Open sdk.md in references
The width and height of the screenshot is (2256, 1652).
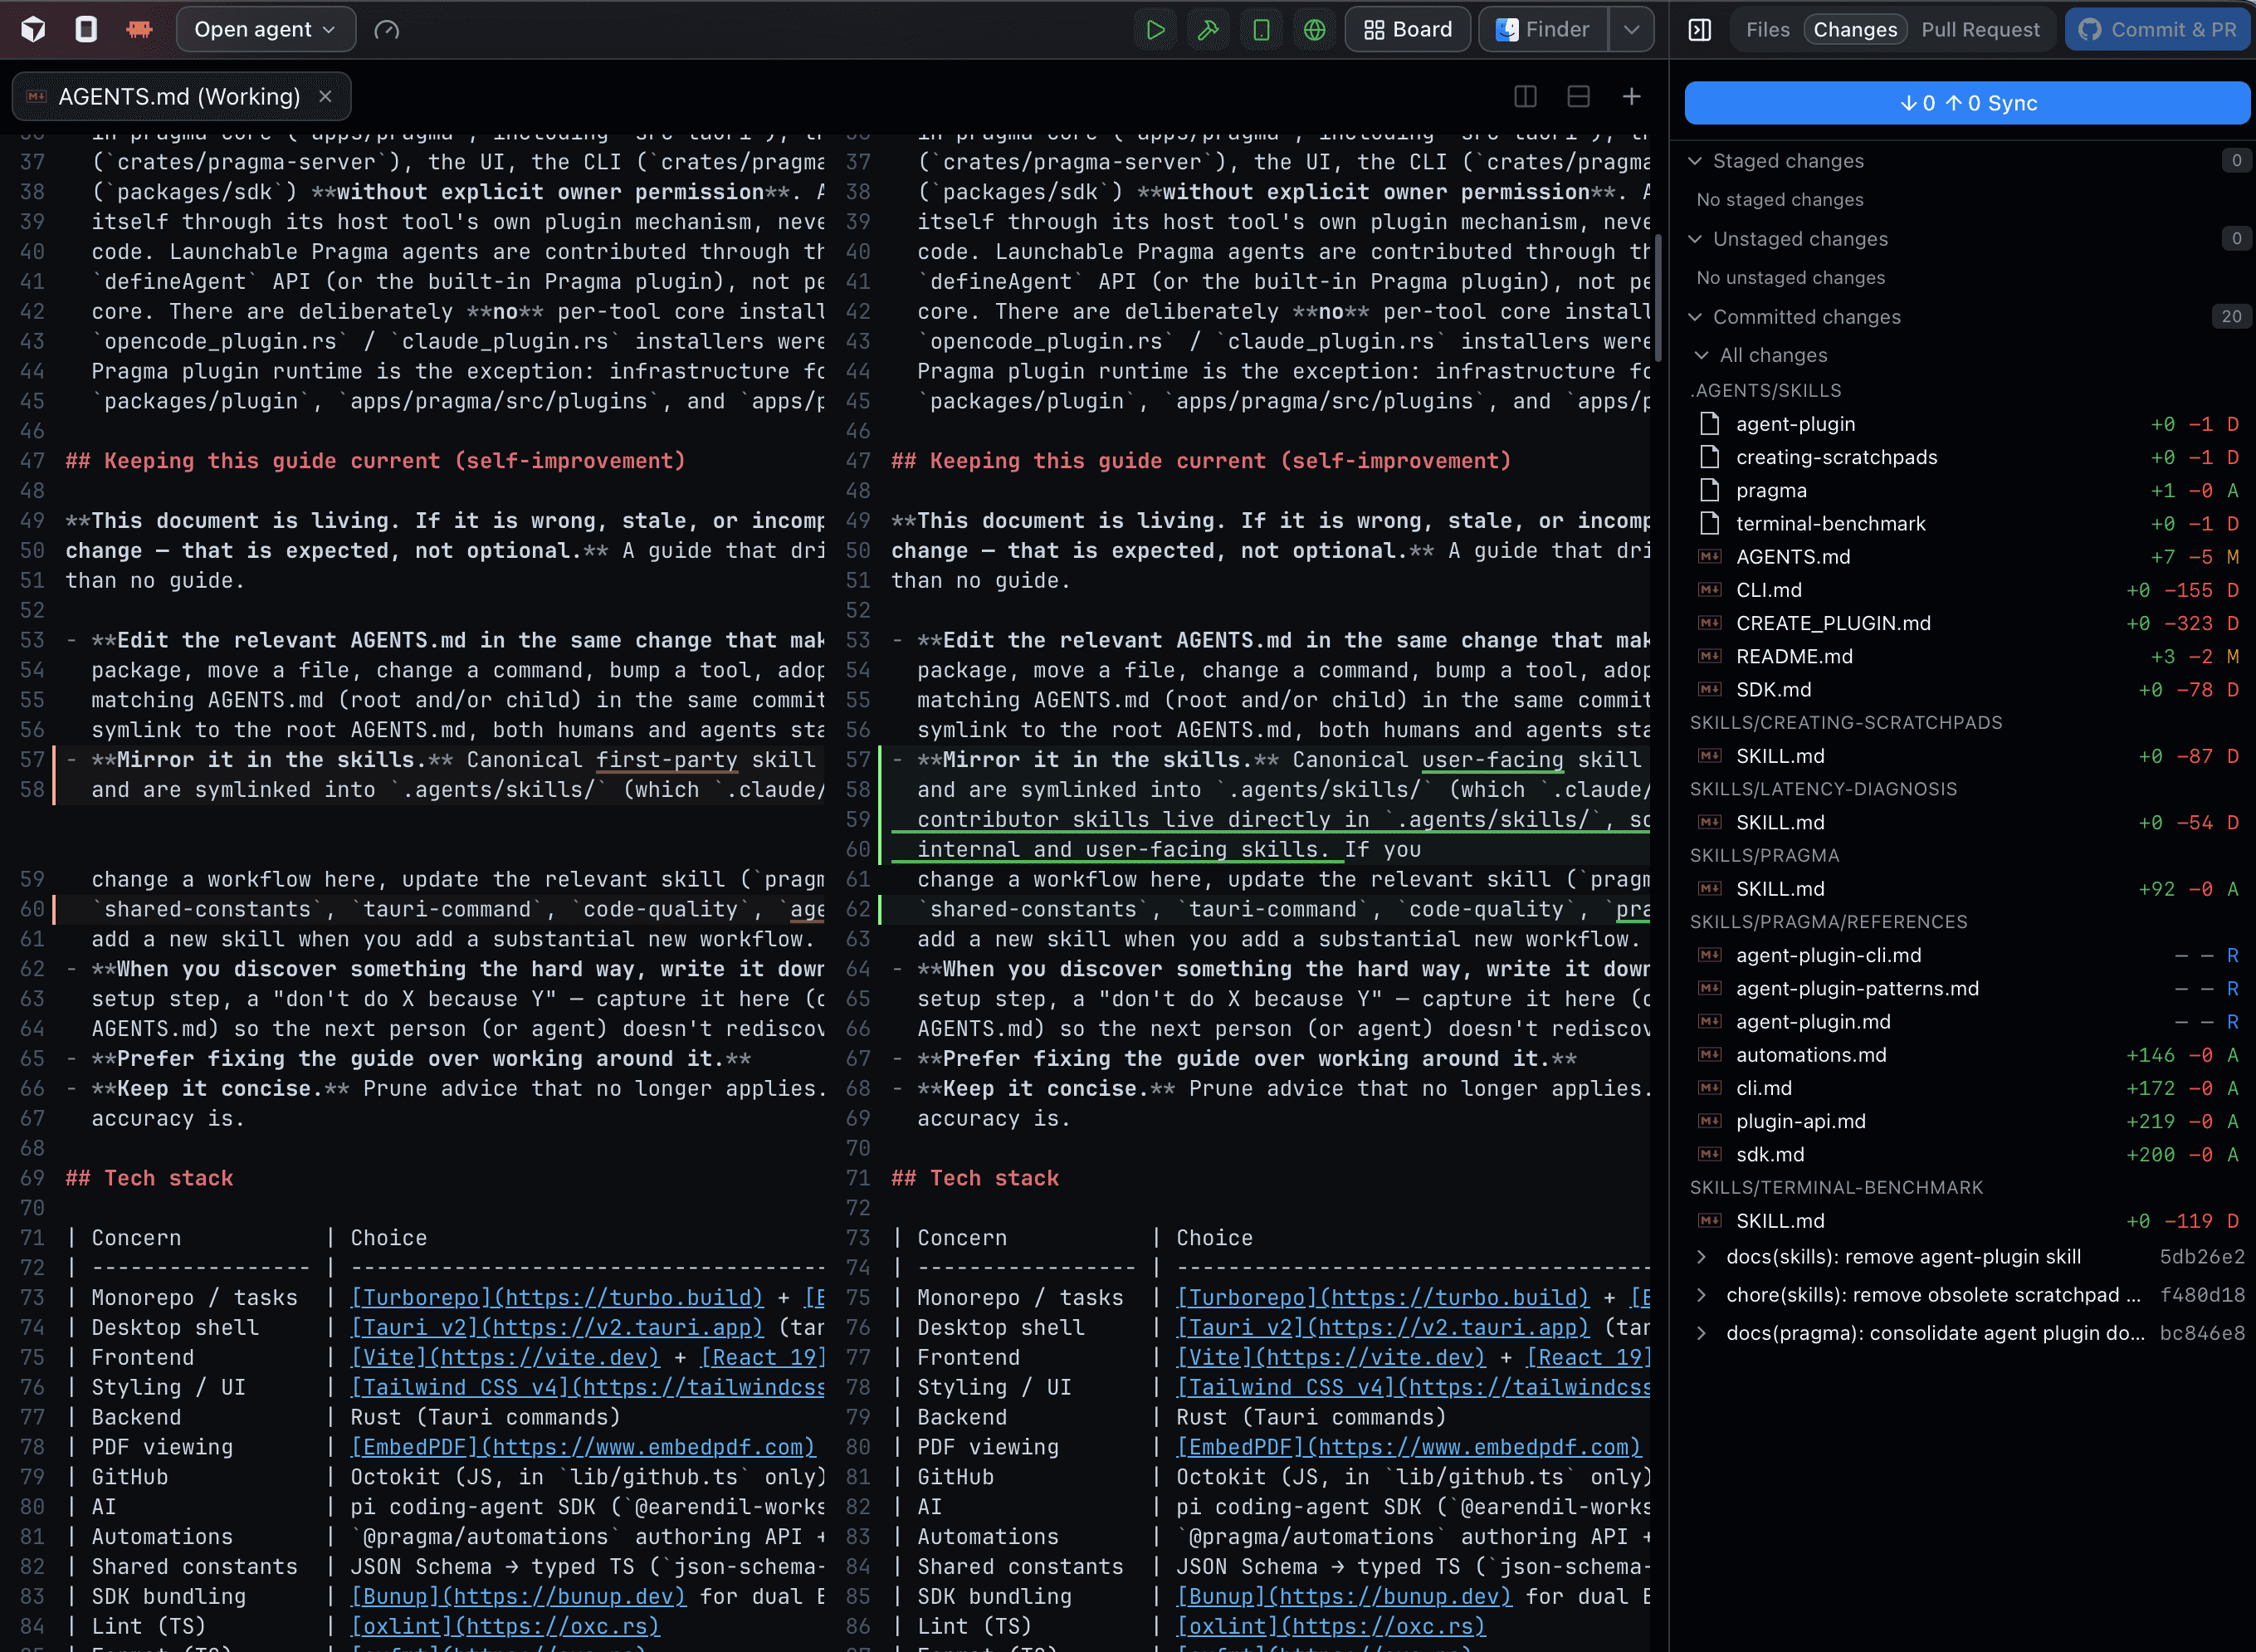(x=1967, y=1154)
